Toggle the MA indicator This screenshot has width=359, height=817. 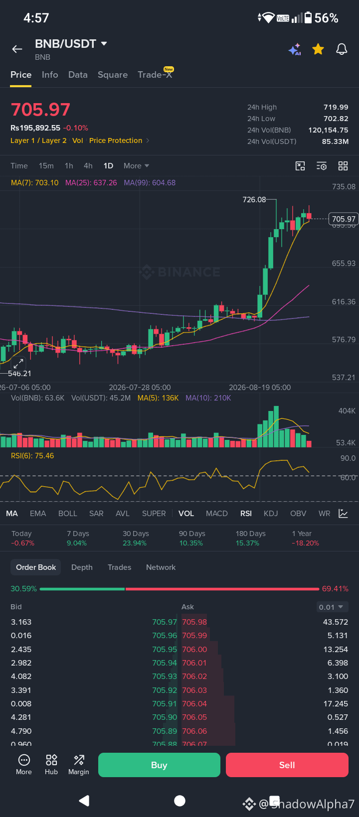(12, 514)
